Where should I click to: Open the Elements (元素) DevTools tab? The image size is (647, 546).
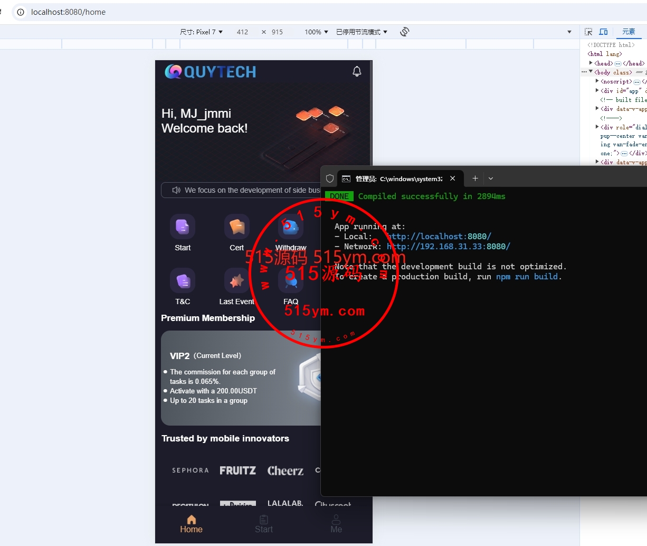pyautogui.click(x=629, y=32)
